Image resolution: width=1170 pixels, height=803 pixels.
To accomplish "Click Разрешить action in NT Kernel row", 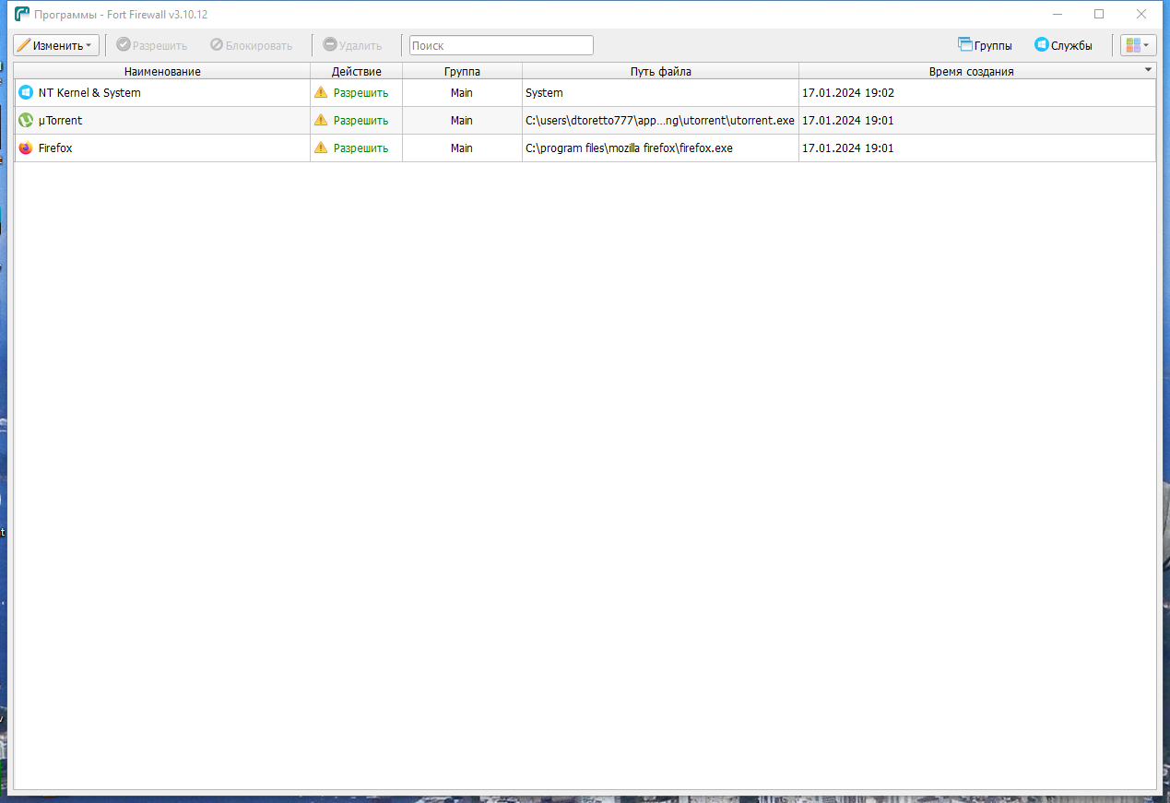I will [360, 93].
